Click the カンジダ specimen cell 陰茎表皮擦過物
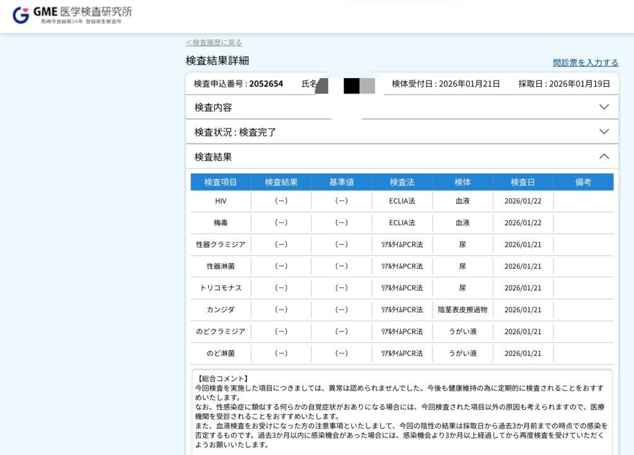Viewport: 634px width, 455px height. (x=462, y=310)
